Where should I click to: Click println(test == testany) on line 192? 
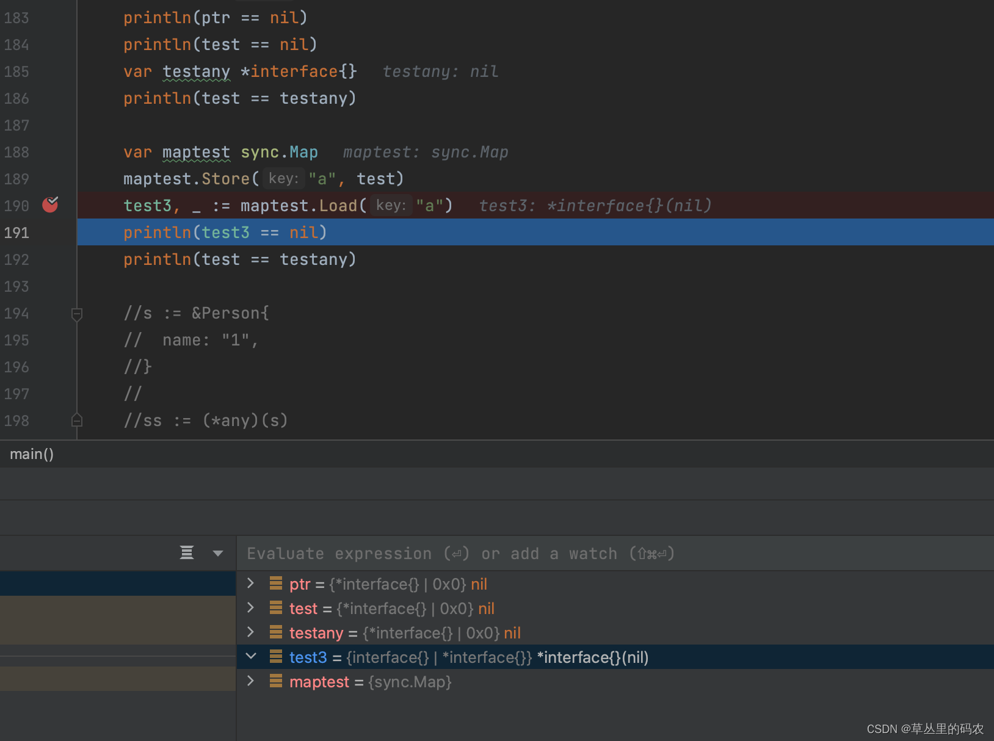point(240,259)
